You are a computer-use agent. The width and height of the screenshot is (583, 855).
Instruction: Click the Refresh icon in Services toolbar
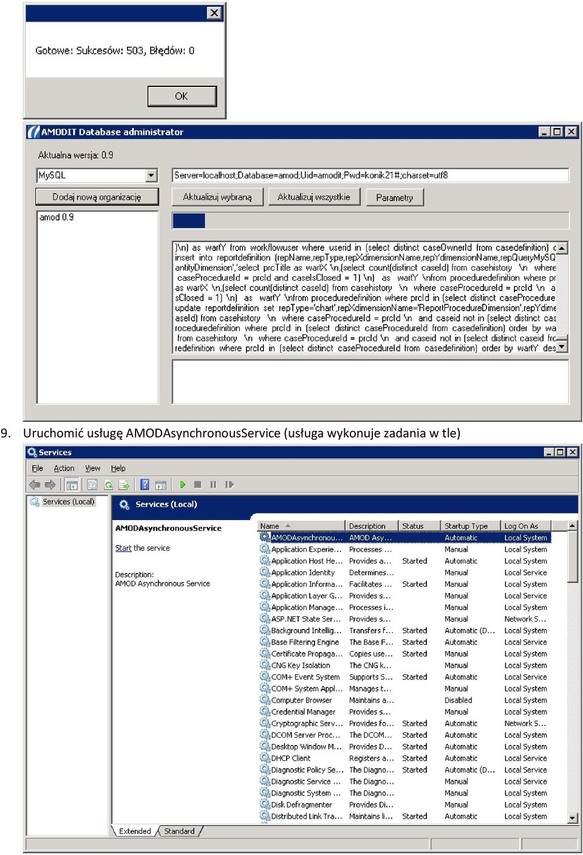click(109, 484)
